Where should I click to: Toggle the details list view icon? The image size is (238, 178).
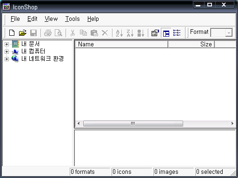tap(177, 33)
